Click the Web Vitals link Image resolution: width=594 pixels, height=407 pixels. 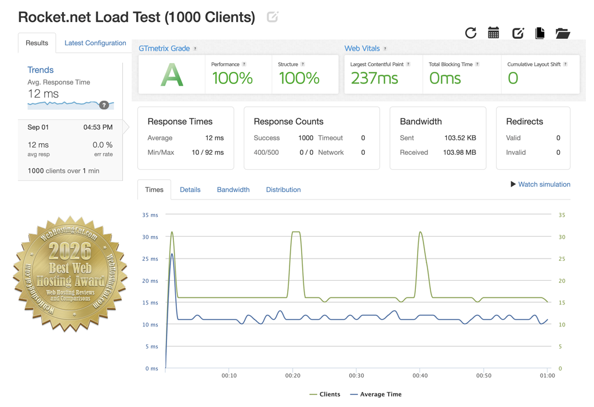click(362, 49)
